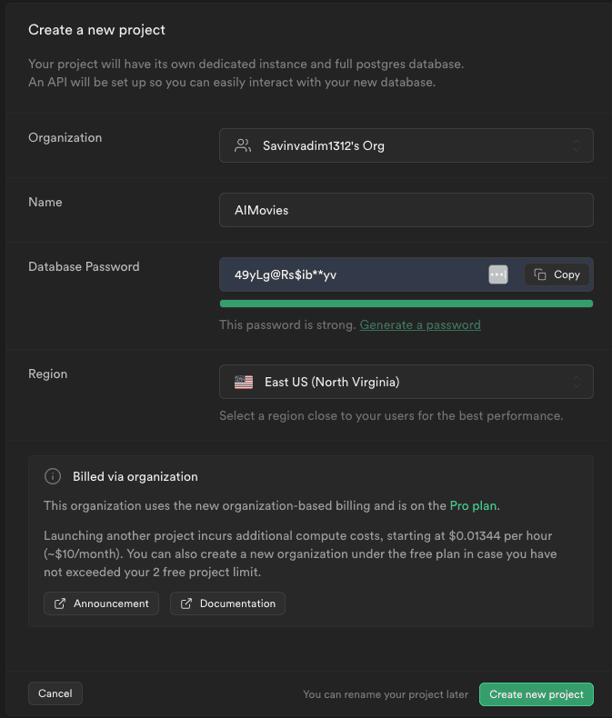
Task: Click the people icon in Organization field
Action: point(242,145)
